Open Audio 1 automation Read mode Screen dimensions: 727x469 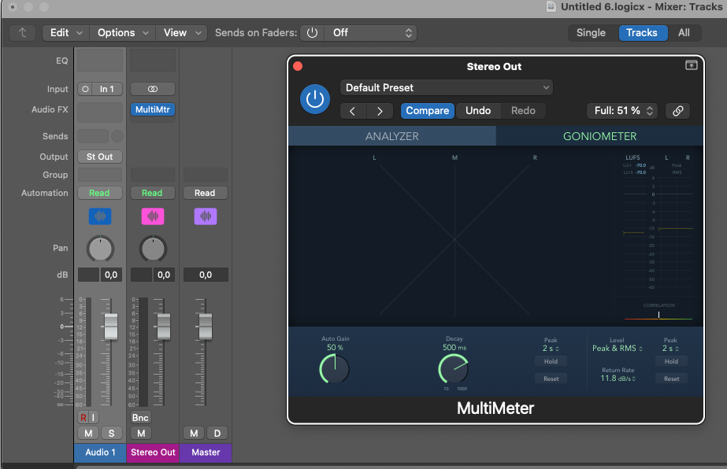pos(100,193)
